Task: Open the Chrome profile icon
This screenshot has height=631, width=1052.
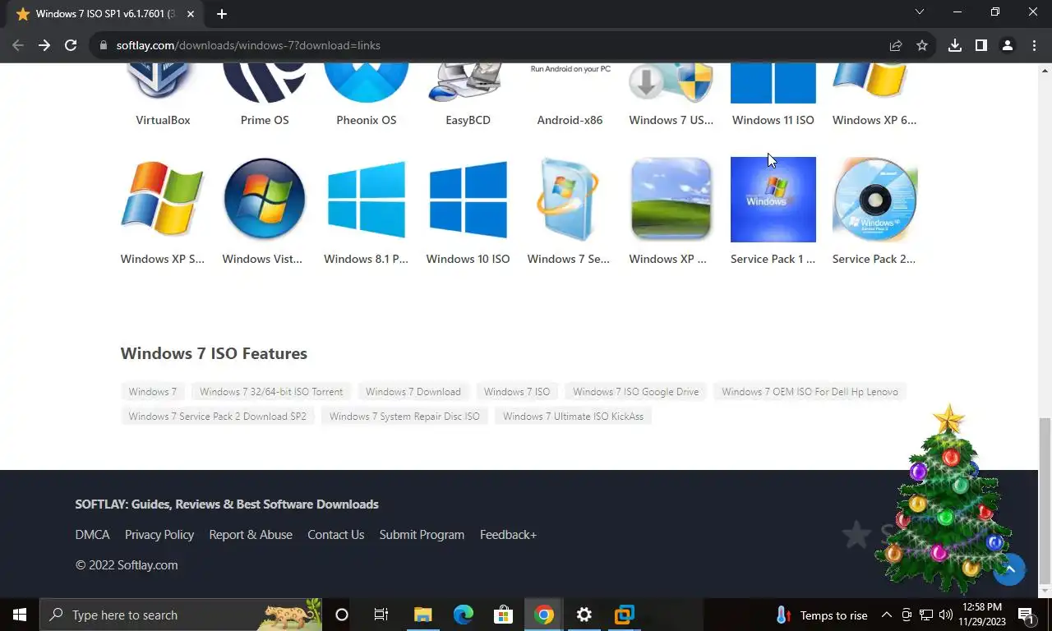Action: 1008,45
